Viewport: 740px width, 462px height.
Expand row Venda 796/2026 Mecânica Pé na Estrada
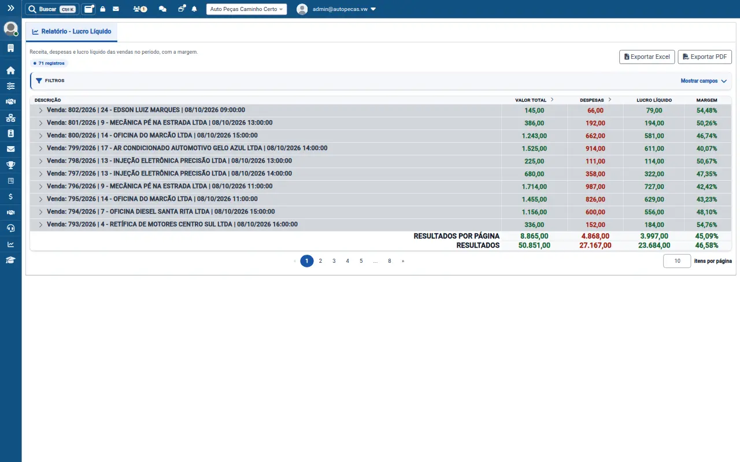click(40, 187)
